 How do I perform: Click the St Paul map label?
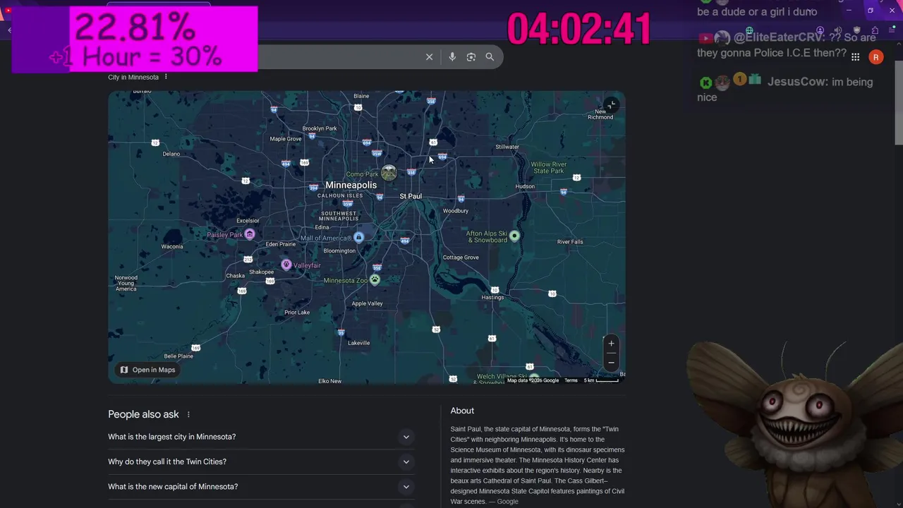411,196
